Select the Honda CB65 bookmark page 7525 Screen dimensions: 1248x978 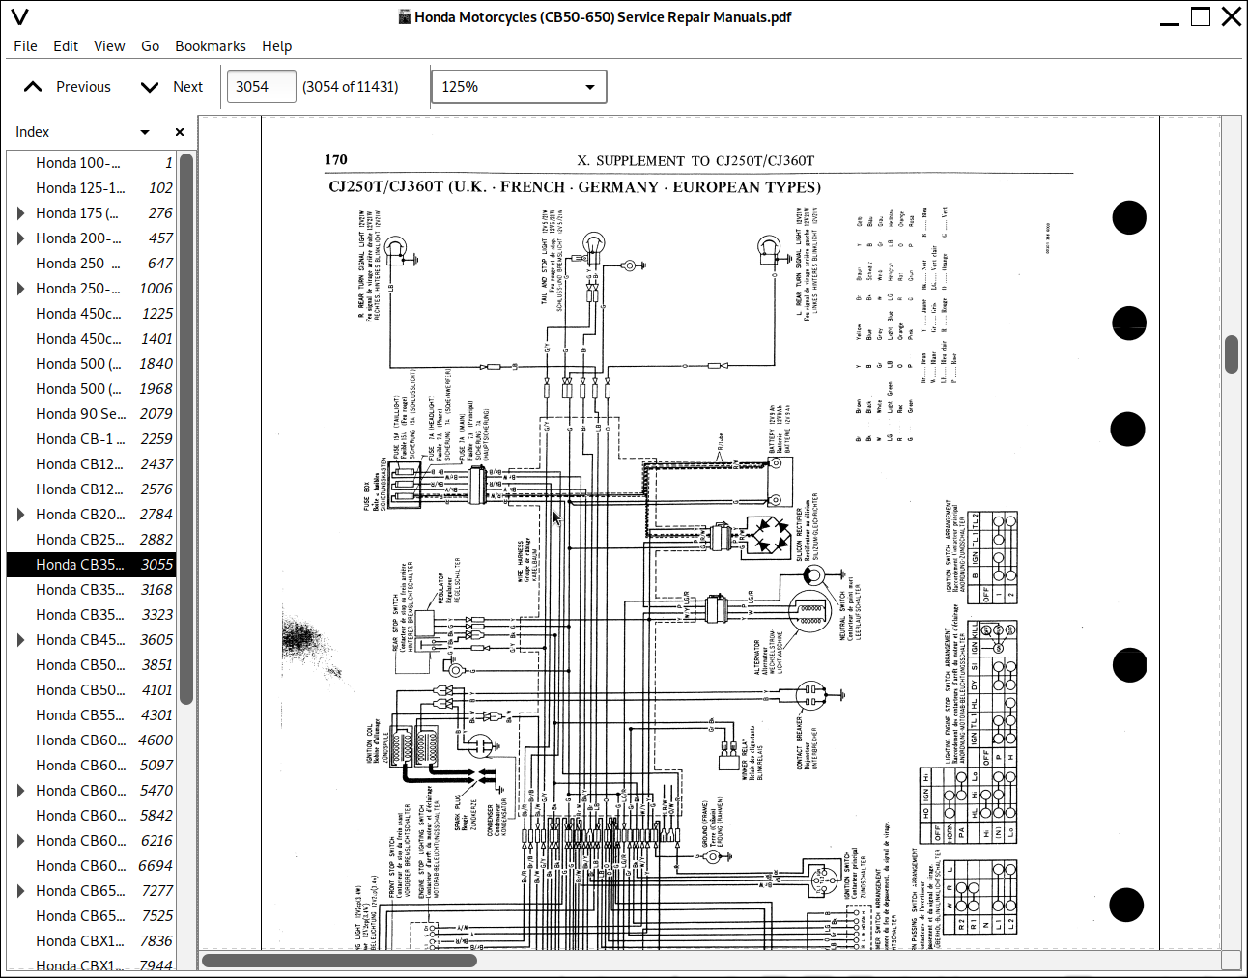[92, 916]
